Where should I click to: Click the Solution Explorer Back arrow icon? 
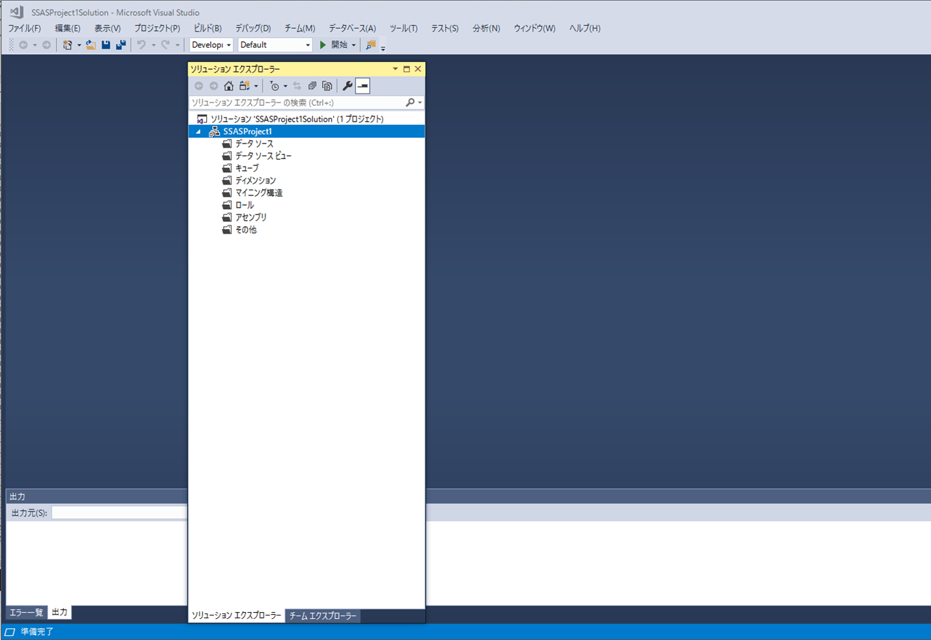coord(199,86)
